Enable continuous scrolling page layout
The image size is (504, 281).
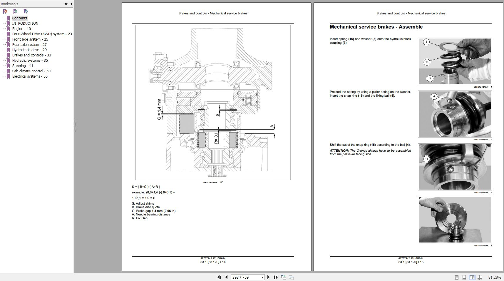click(x=464, y=277)
